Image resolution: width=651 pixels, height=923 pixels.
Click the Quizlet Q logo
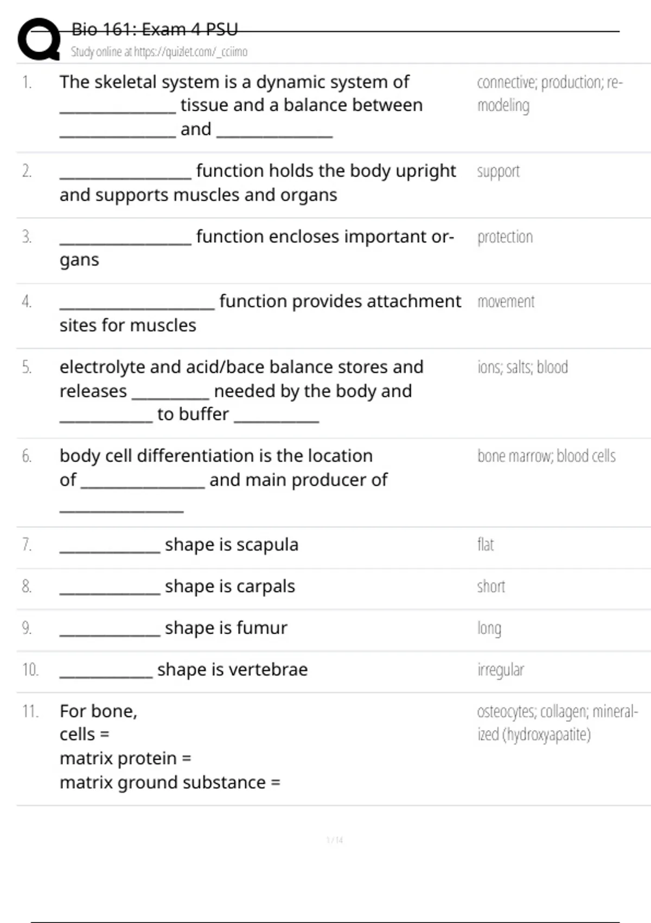[x=39, y=39]
